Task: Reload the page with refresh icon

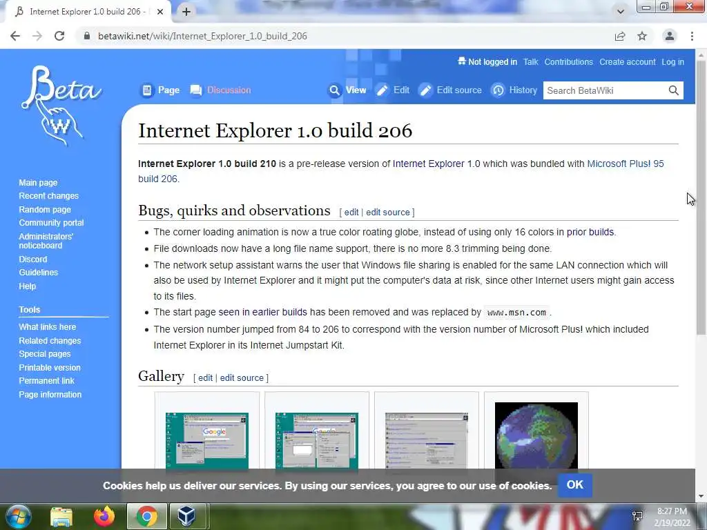Action: pos(59,36)
